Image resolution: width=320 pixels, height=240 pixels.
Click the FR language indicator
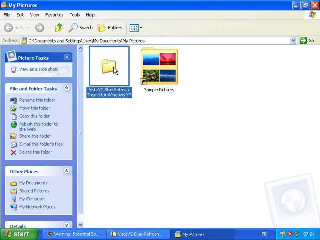(264, 234)
